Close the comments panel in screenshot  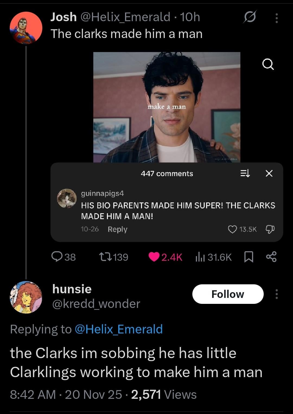[269, 173]
